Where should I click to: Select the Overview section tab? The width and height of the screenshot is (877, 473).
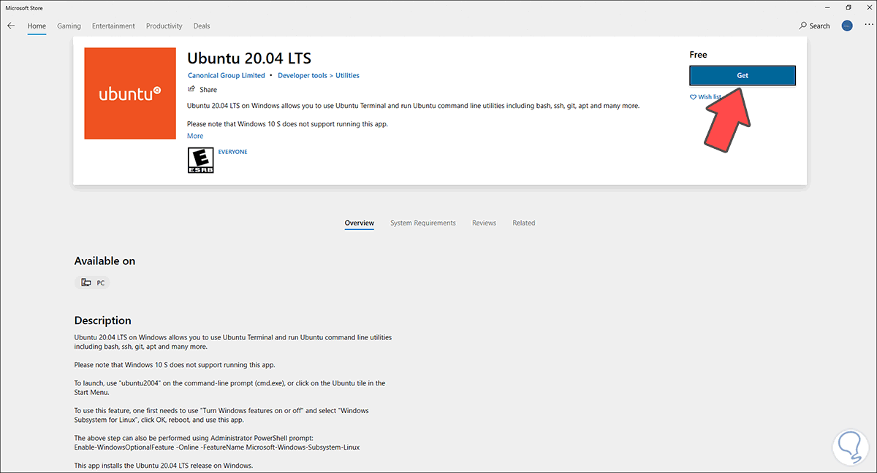360,223
